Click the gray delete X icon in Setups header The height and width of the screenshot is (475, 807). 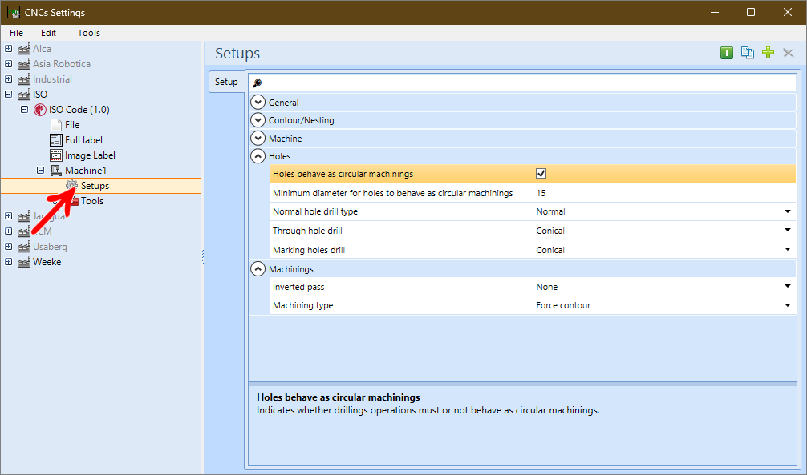click(x=789, y=53)
